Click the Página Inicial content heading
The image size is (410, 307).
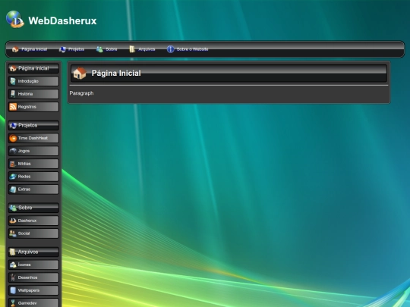pos(116,73)
